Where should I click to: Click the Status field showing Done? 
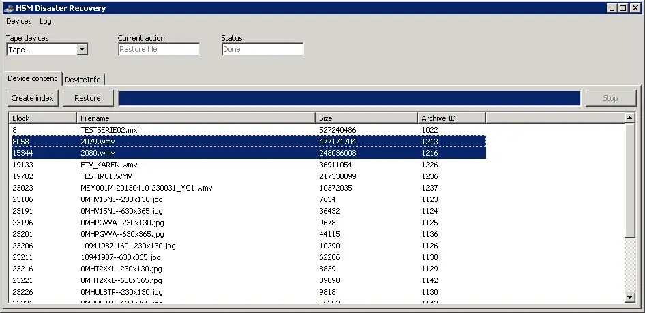[x=262, y=49]
